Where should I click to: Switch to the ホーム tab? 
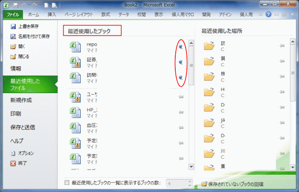click(34, 15)
